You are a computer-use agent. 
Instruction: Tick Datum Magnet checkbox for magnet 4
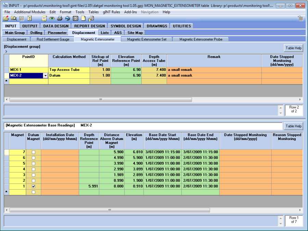(34, 169)
